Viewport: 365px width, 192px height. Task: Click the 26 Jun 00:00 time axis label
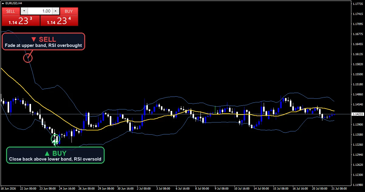(x=87, y=189)
